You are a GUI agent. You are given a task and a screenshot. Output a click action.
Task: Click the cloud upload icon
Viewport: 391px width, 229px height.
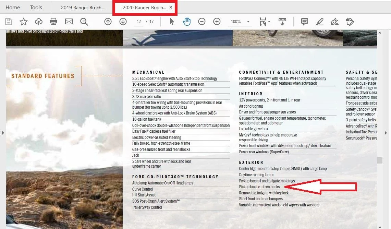tap(39, 22)
